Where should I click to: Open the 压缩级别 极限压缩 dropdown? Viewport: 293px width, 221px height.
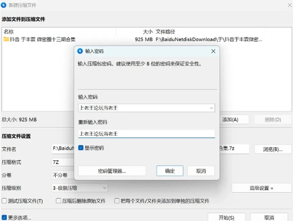pos(80,188)
